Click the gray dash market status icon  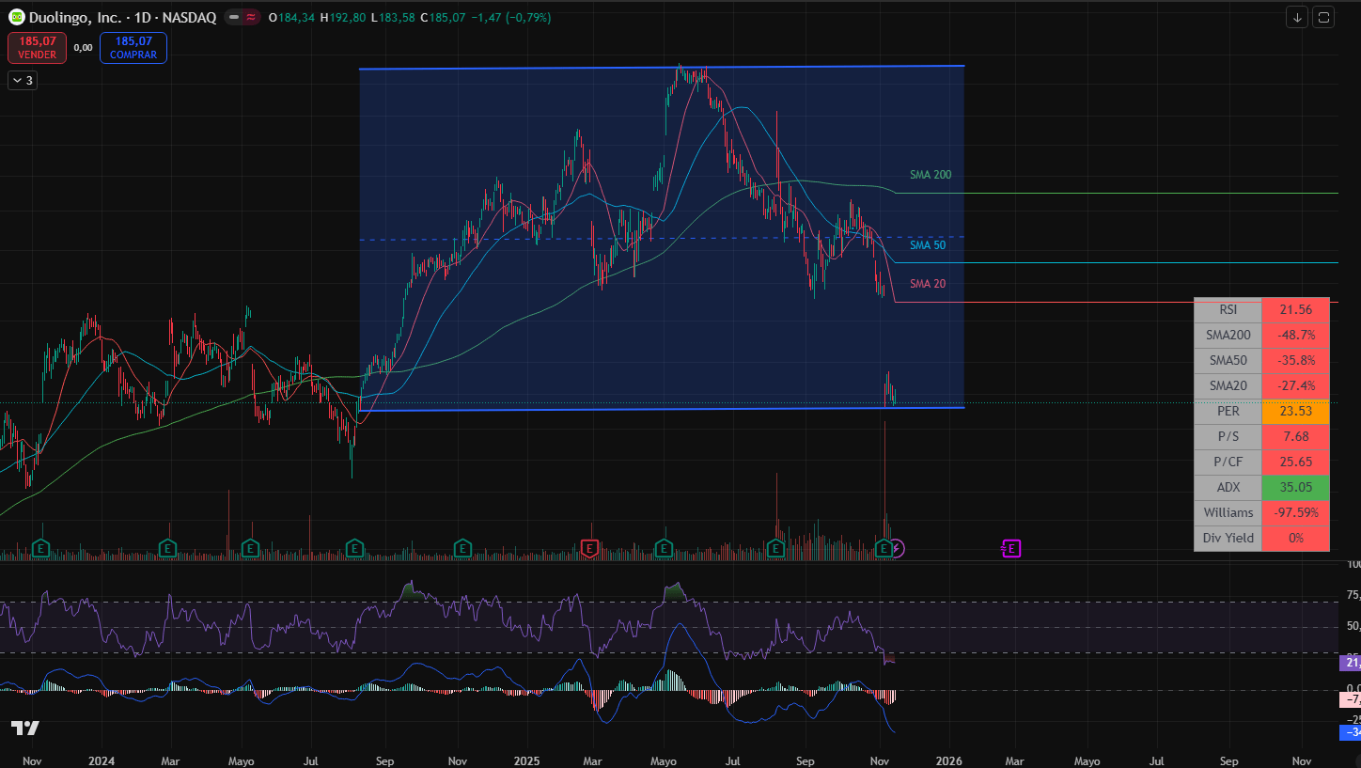233,17
